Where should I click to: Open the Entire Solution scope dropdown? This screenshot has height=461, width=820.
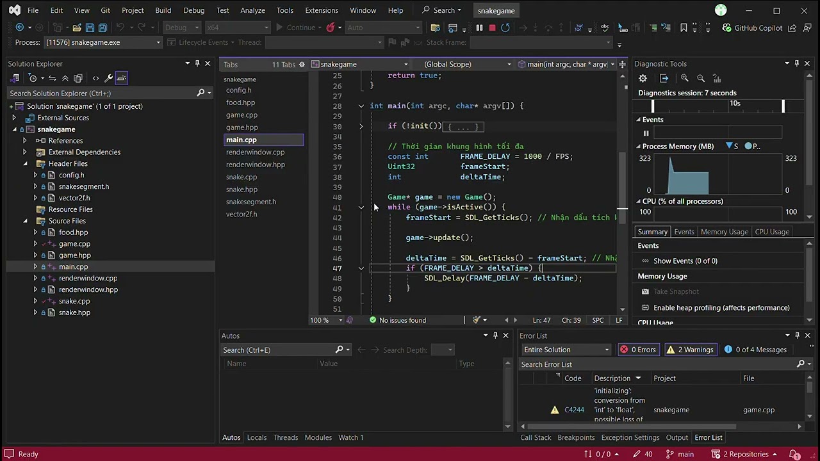point(566,350)
